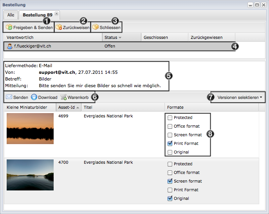
Task: Maximize the Bestellung window
Action: click(257, 5)
